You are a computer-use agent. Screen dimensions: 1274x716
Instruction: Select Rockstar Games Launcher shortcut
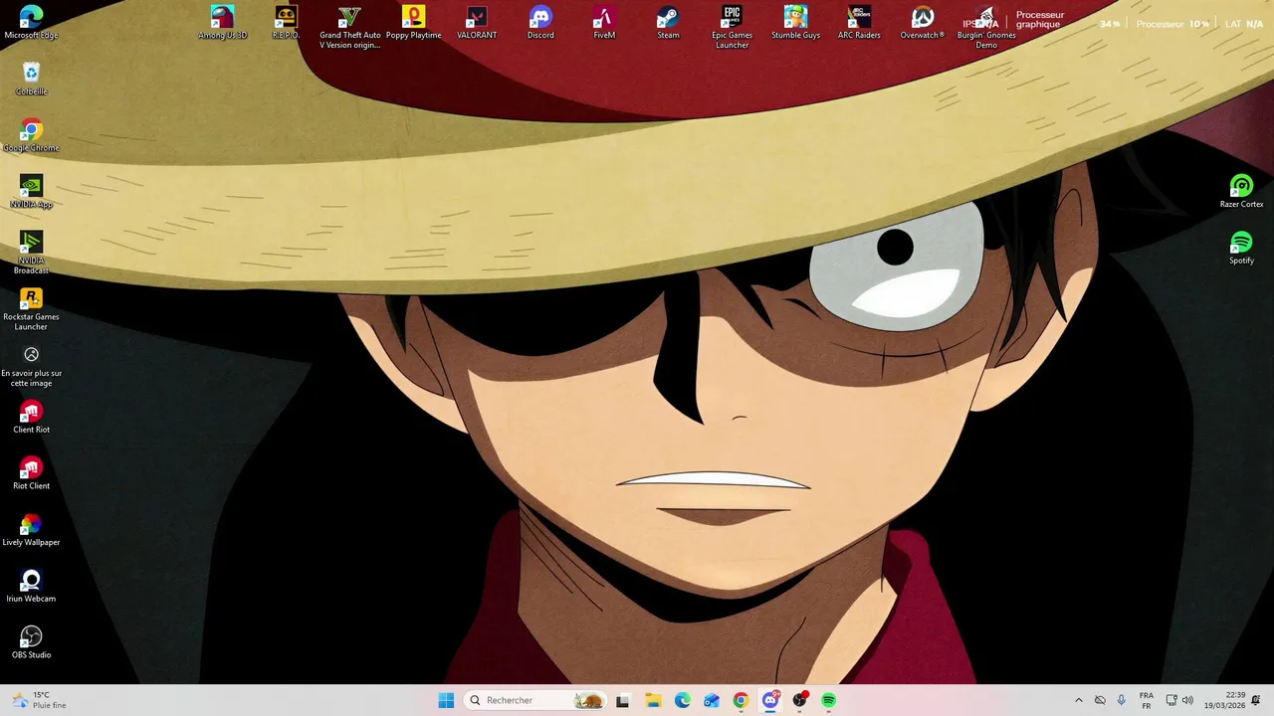tap(31, 309)
